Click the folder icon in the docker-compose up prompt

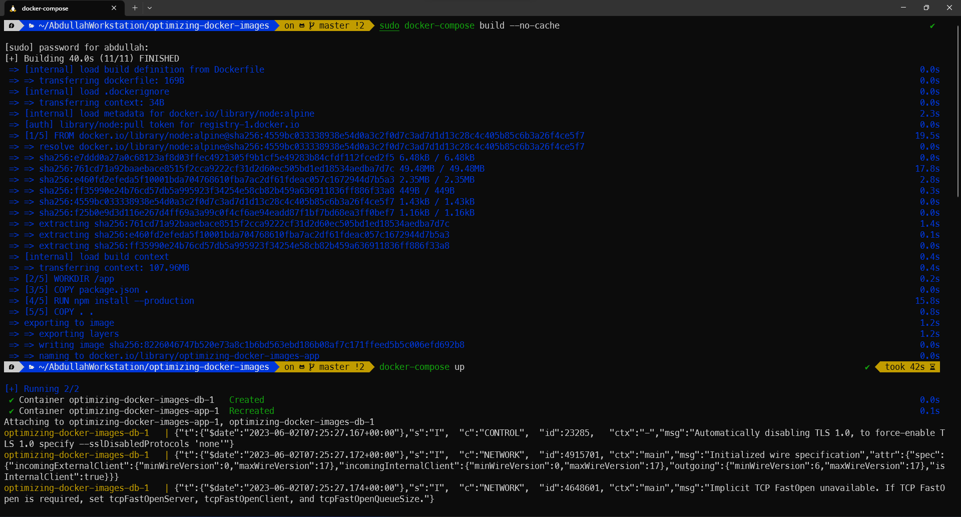[x=32, y=367]
